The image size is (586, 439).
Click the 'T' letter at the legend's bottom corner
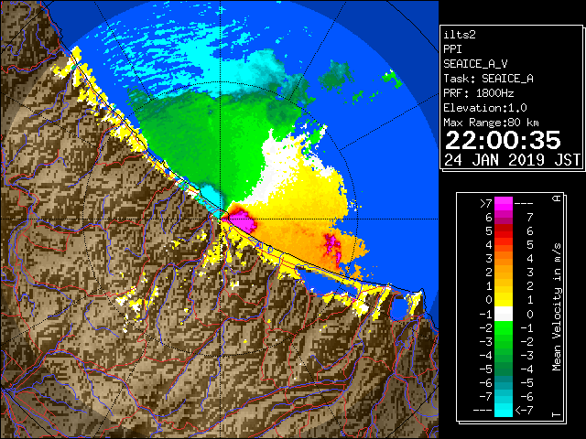pyautogui.click(x=557, y=414)
